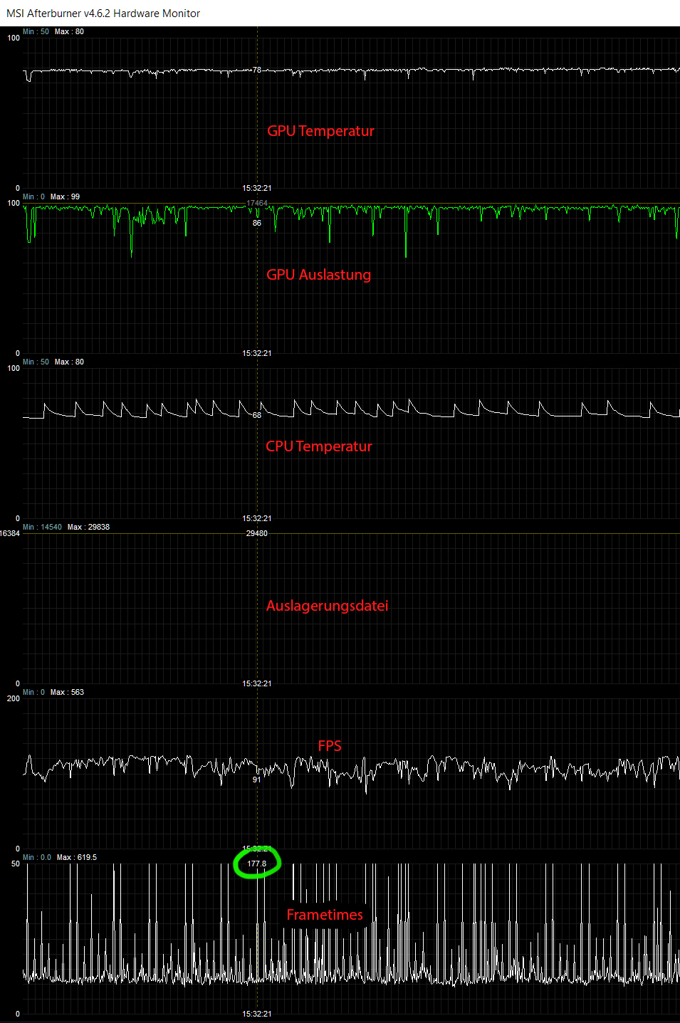Image resolution: width=680 pixels, height=1023 pixels.
Task: Click the 29480 pagefile value label
Action: pos(257,533)
